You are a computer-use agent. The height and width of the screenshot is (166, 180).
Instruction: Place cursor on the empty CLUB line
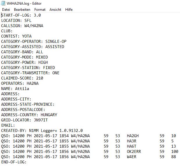[7, 31]
